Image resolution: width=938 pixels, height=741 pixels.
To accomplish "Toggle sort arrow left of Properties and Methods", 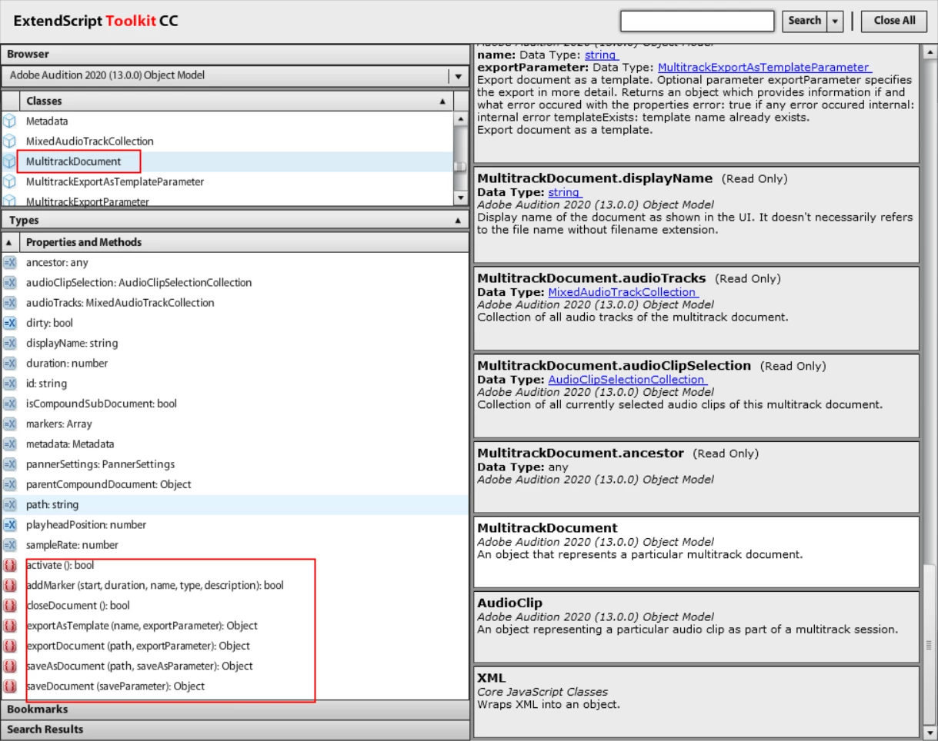I will coord(9,242).
